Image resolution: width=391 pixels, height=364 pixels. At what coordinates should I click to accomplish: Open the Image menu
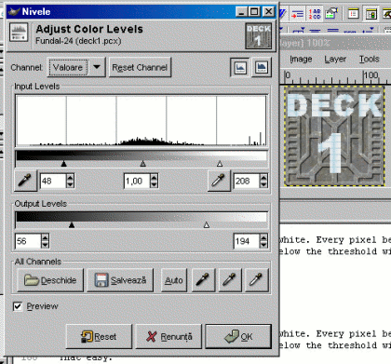(x=301, y=59)
